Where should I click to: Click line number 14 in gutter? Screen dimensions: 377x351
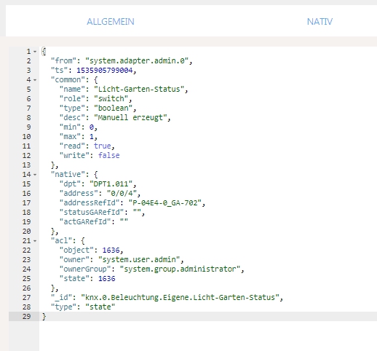(27, 175)
